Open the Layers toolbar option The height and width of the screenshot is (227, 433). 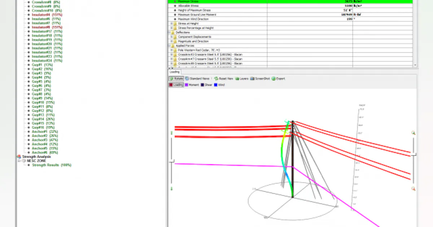(242, 79)
